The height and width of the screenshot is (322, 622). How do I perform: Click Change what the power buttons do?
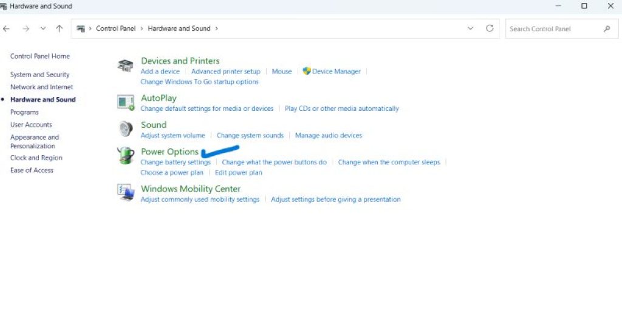(x=274, y=162)
